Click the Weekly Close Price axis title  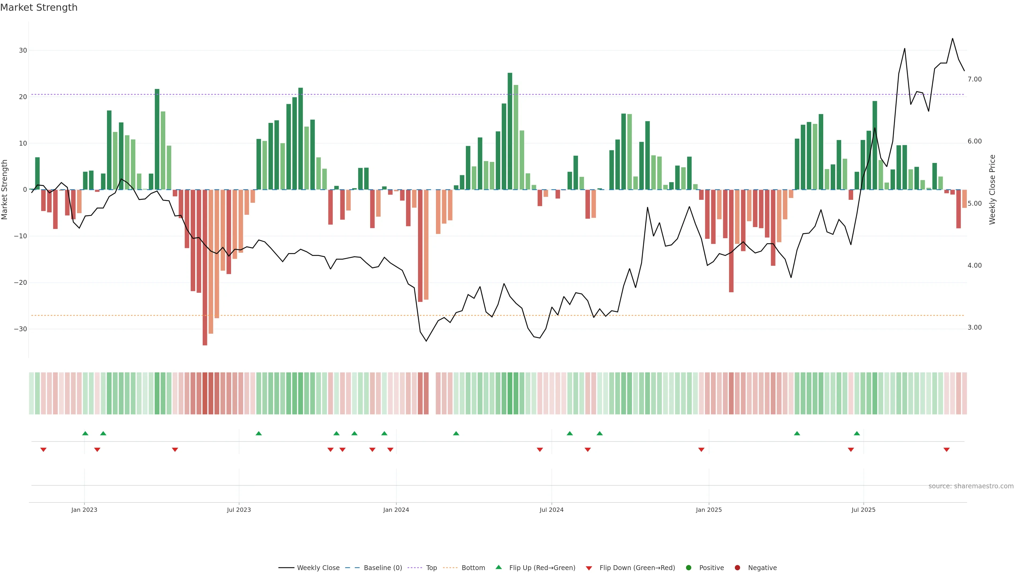tap(992, 190)
